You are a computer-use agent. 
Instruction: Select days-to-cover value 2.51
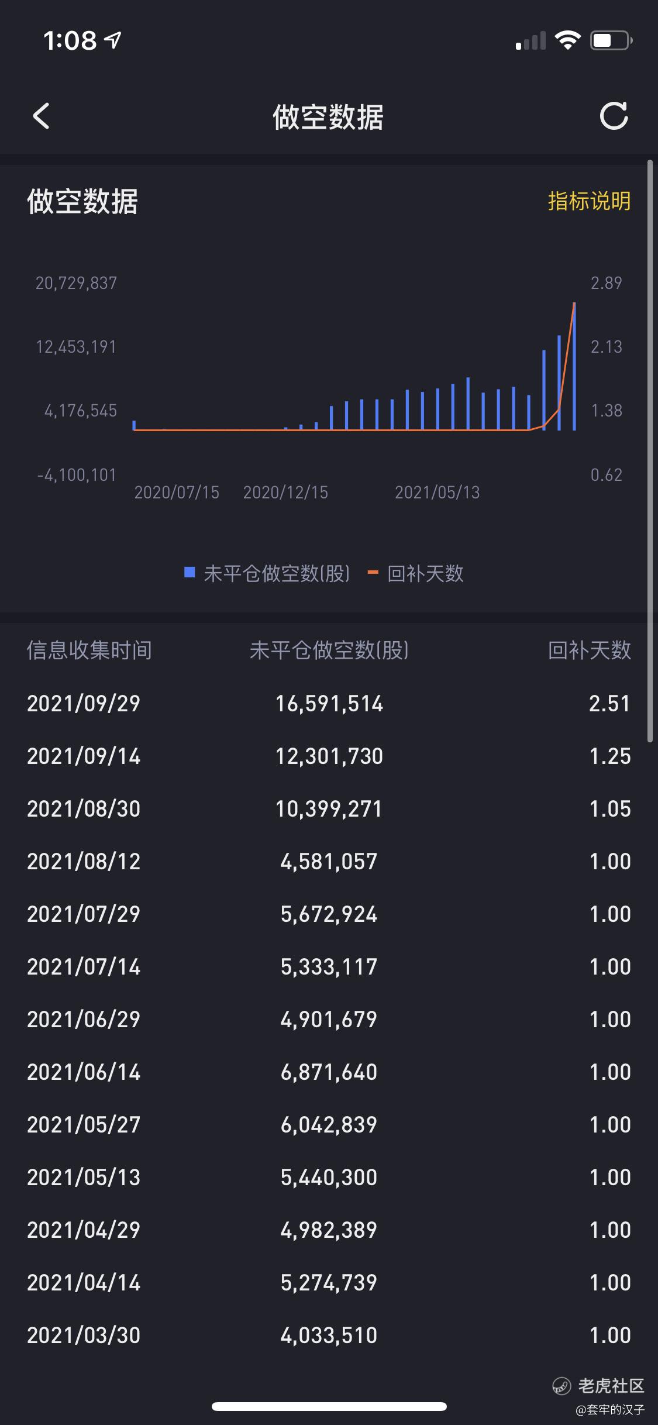[x=610, y=703]
